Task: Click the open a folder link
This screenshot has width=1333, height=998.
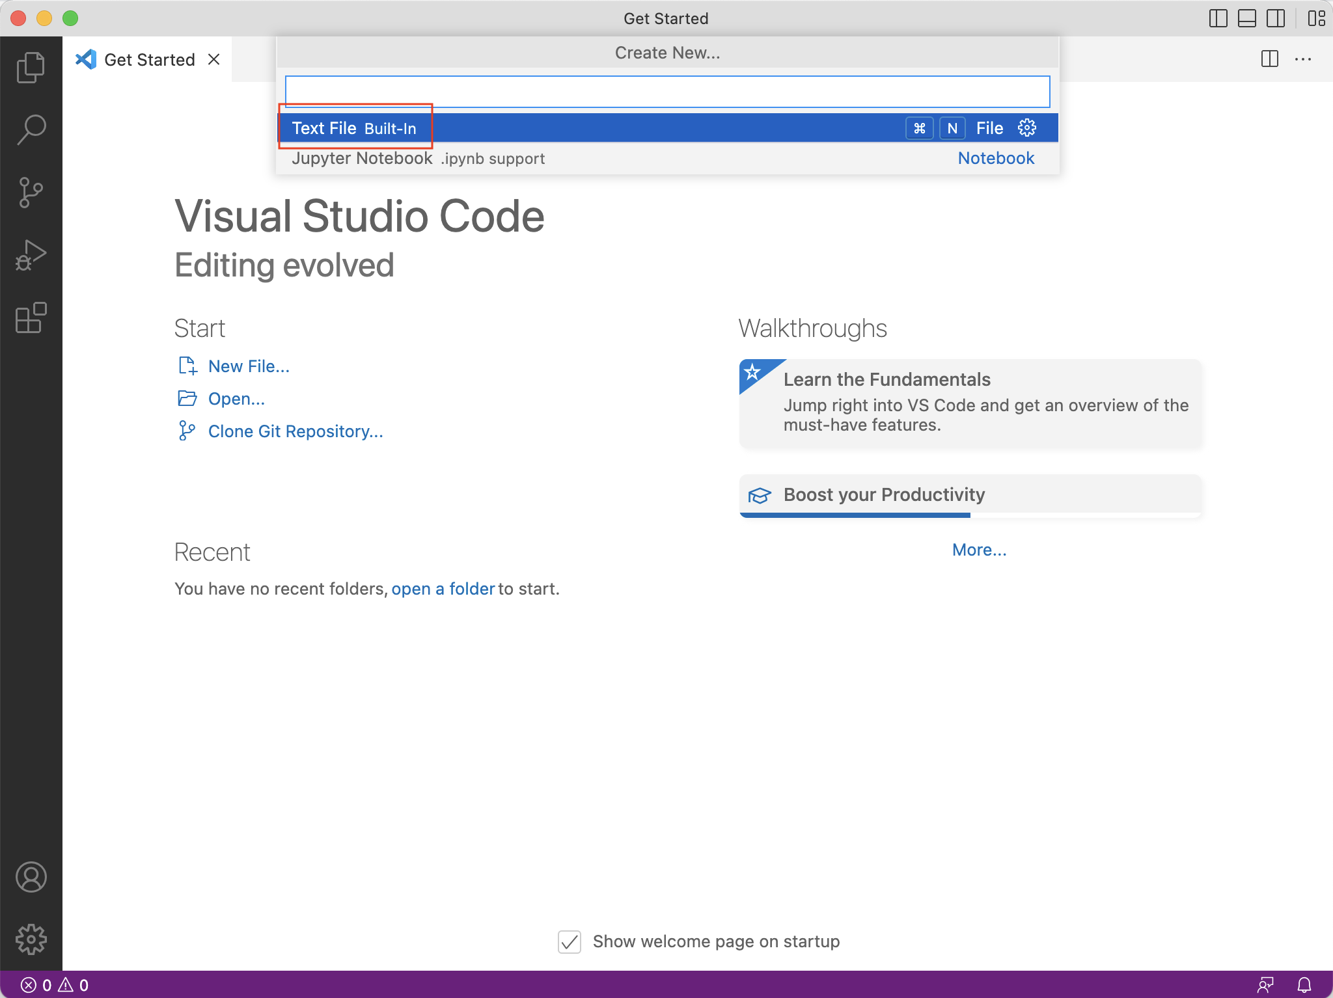Action: 443,589
